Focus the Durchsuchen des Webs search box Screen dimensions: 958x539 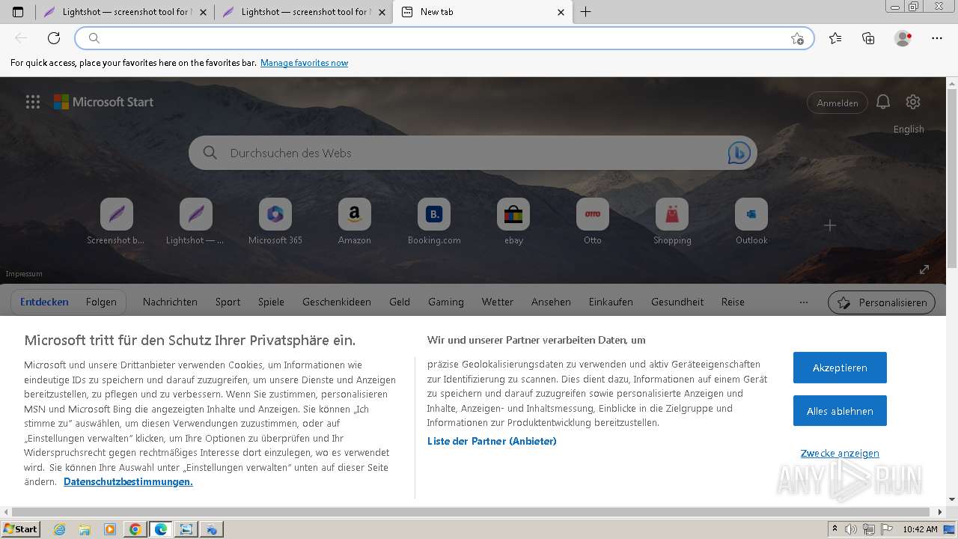tap(473, 153)
